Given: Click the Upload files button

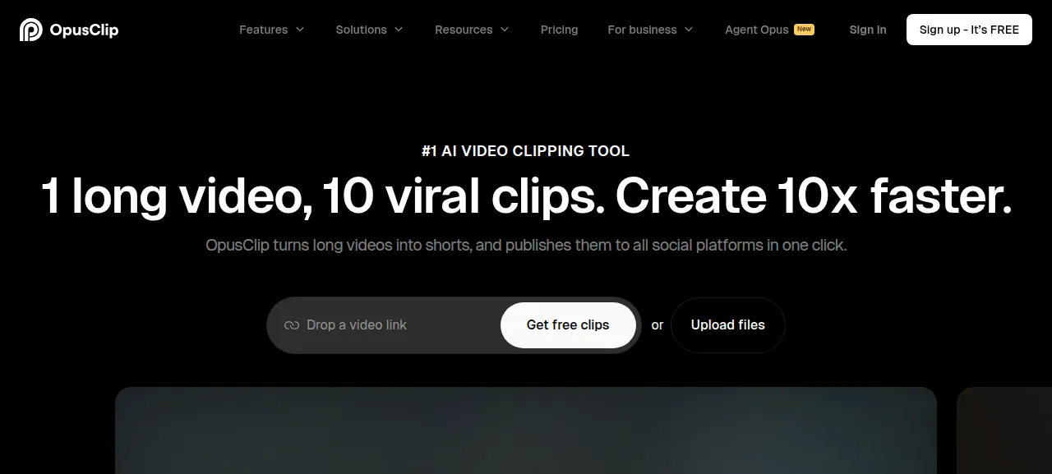Looking at the screenshot, I should [x=728, y=325].
